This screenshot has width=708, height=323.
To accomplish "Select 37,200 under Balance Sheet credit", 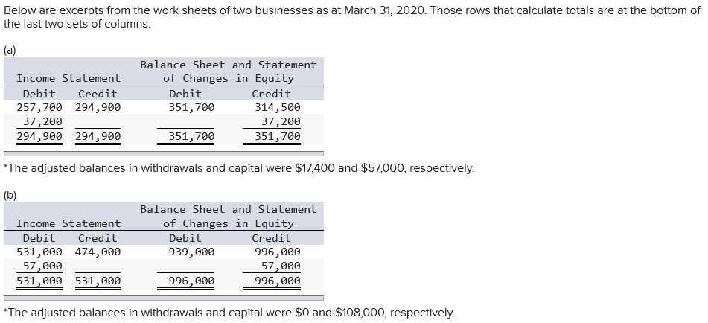I will pyautogui.click(x=281, y=121).
